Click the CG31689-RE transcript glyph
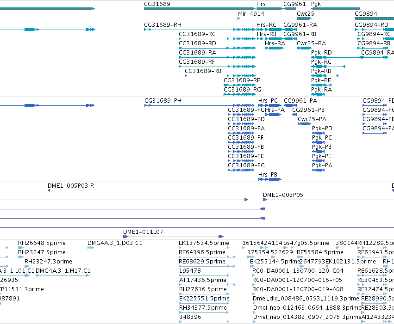This screenshot has height=324, width=394. (239, 85)
